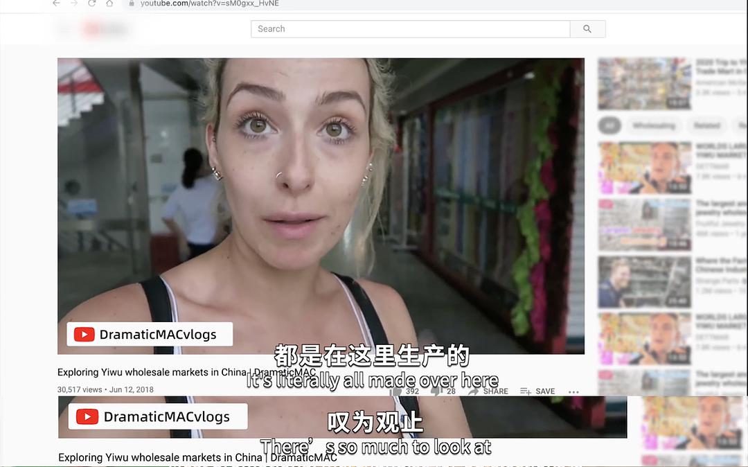
Task: Reload the page with the refresh icon
Action: 91,3
